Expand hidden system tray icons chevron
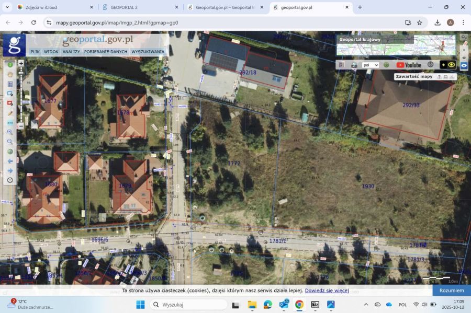 click(366, 305)
